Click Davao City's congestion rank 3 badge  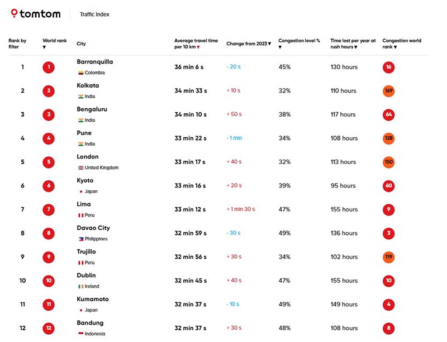(388, 233)
